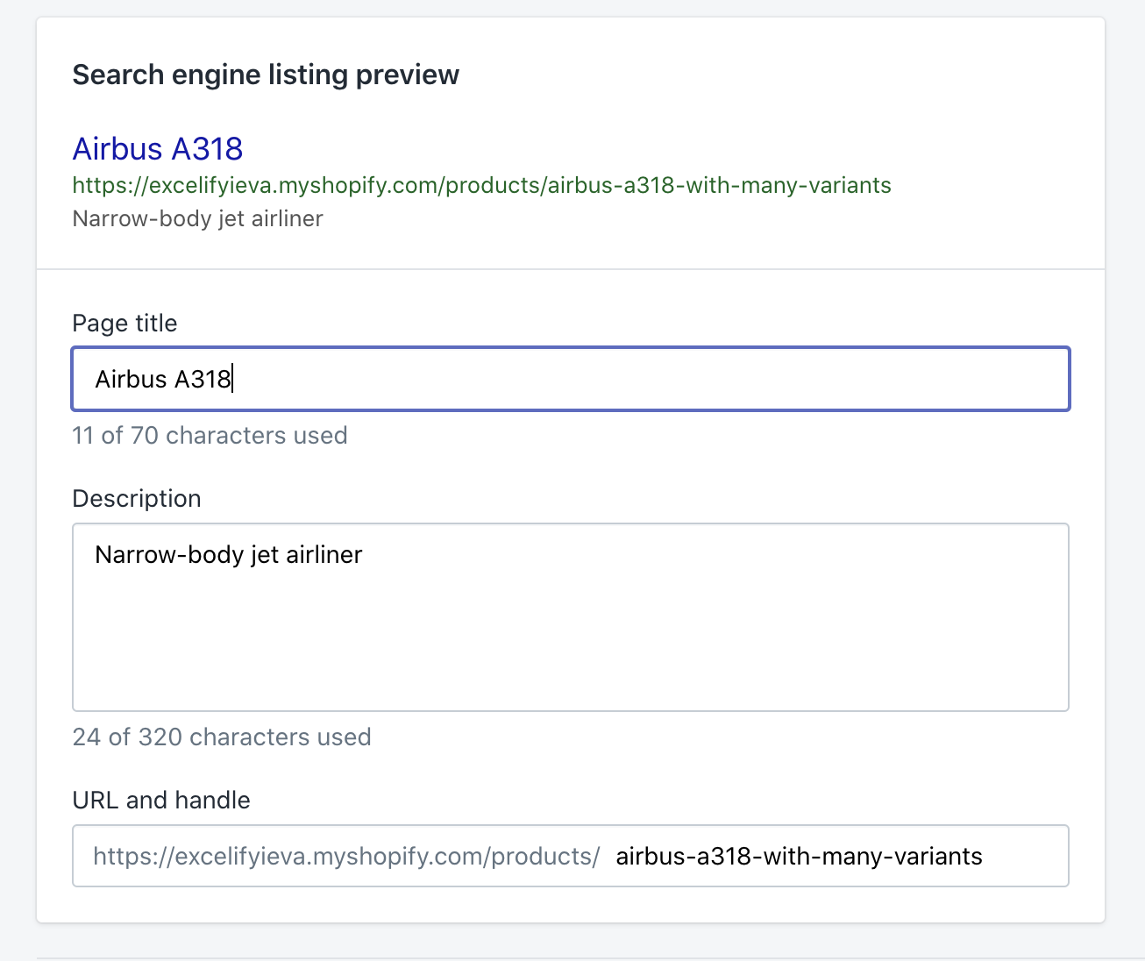Click empty space right of the handle text
This screenshot has width=1145, height=961.
click(x=1026, y=857)
